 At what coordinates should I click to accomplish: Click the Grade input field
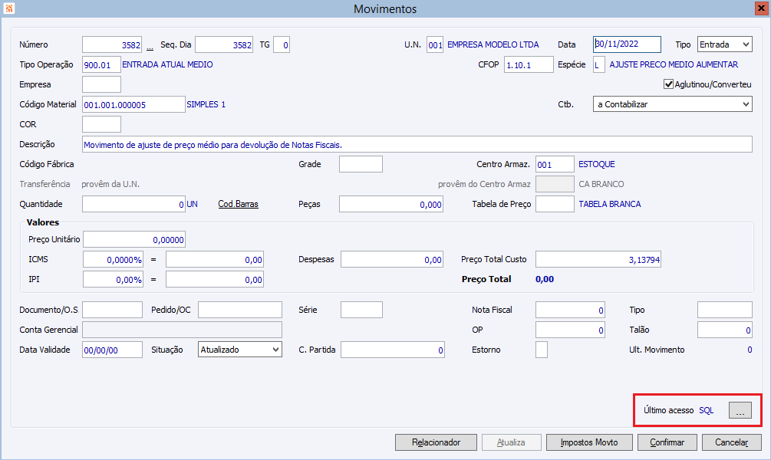point(361,164)
